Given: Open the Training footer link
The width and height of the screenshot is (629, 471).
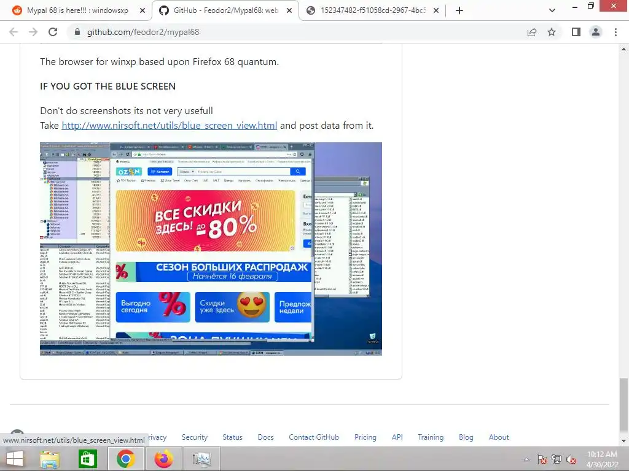Looking at the screenshot, I should tap(431, 437).
